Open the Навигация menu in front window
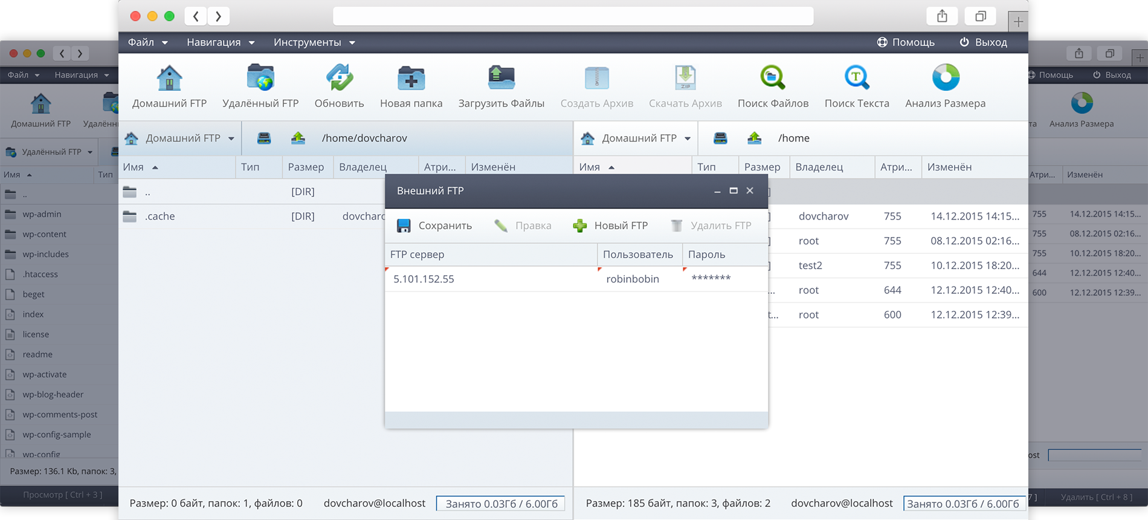 (x=221, y=42)
